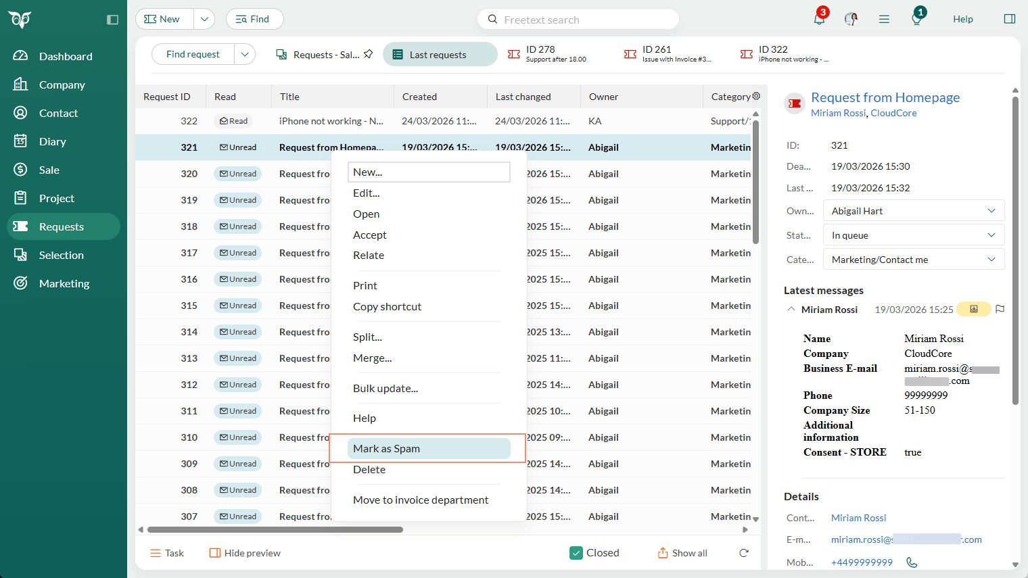Click the horizontal scrollbar of request list
This screenshot has height=578, width=1028.
click(x=275, y=530)
